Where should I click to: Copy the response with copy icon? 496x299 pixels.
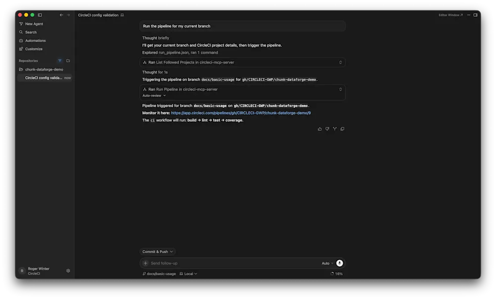point(342,129)
